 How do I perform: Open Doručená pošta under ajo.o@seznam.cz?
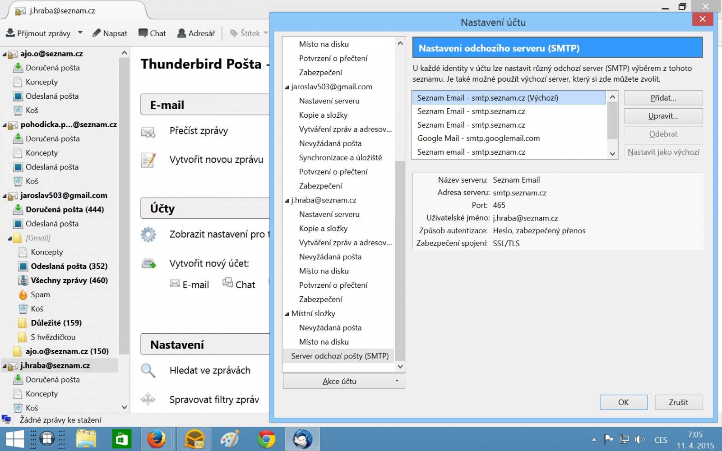52,68
